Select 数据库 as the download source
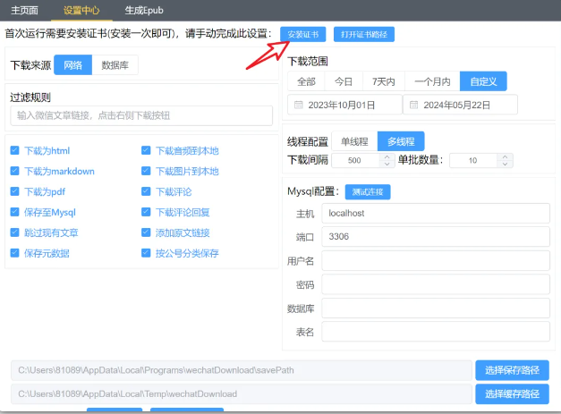561x414 pixels. (x=115, y=65)
